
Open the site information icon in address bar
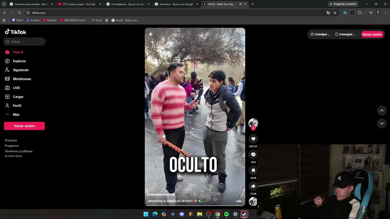[x=28, y=13]
